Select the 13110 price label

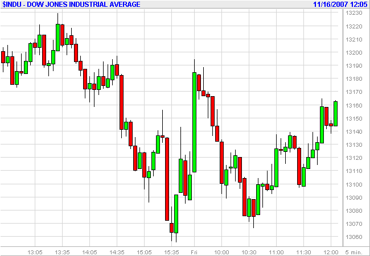pos(353,171)
